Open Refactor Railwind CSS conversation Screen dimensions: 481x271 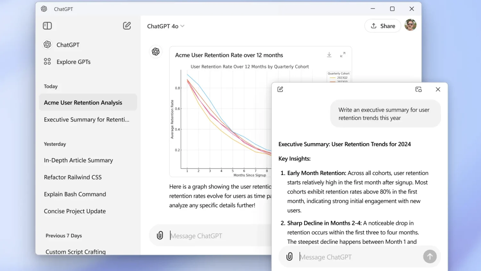[x=73, y=177]
